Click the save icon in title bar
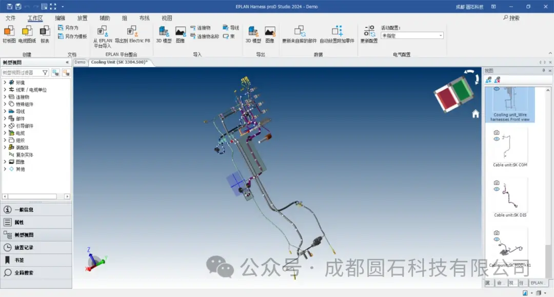 pos(10,6)
